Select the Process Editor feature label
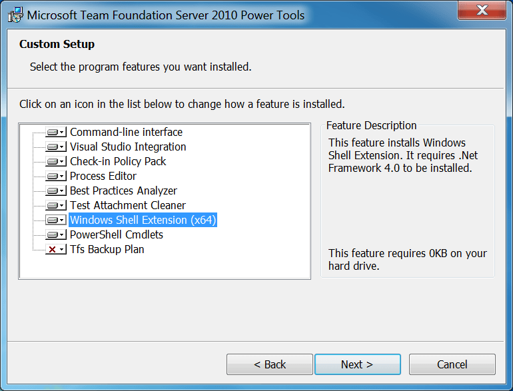This screenshot has height=391, width=513. [x=103, y=177]
